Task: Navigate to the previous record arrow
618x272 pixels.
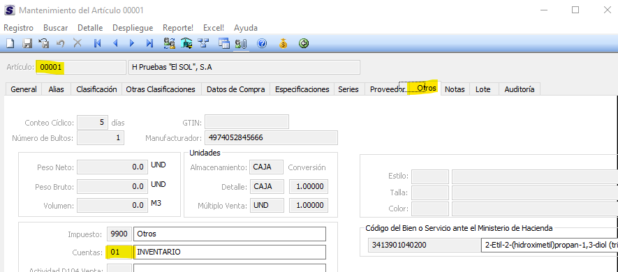Action: (115, 43)
